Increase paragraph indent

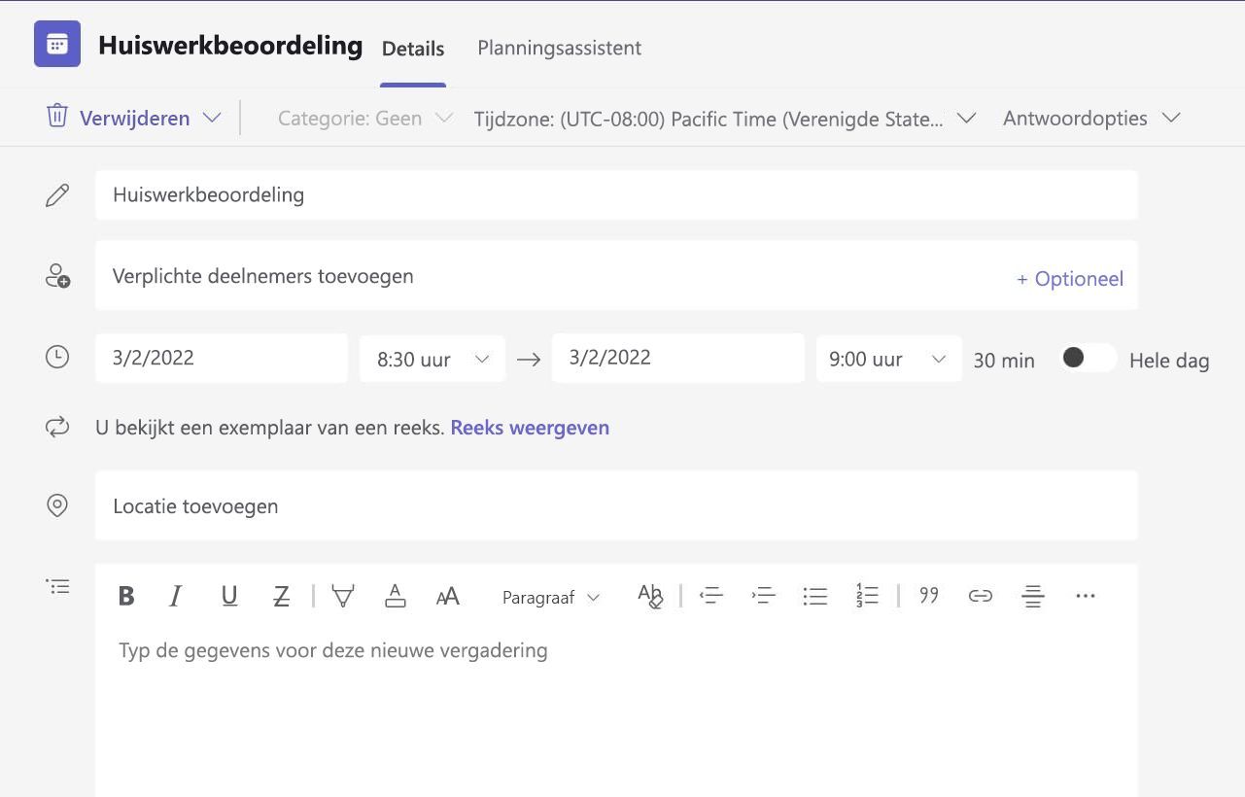763,596
